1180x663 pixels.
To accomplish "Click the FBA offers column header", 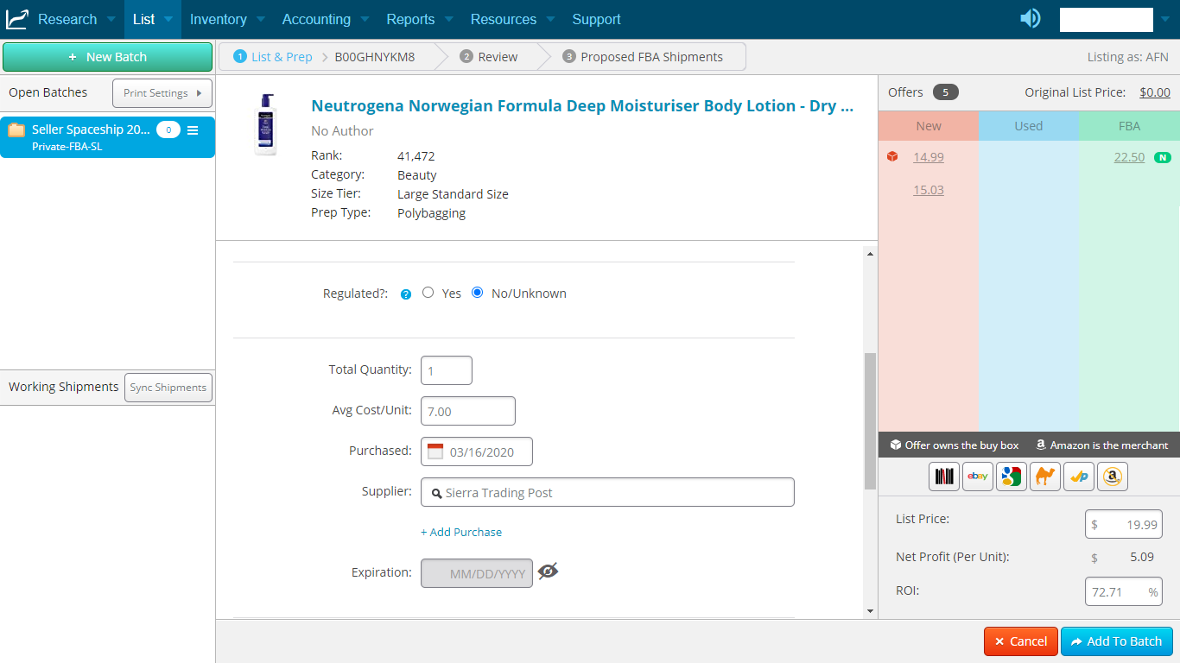I will click(x=1129, y=126).
